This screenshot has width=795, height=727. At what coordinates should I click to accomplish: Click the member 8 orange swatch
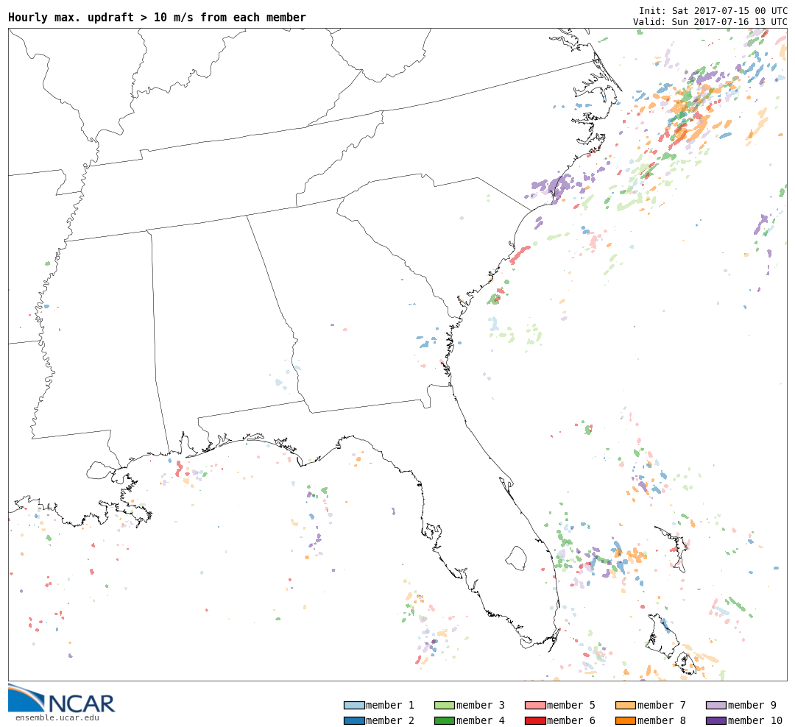[626, 720]
